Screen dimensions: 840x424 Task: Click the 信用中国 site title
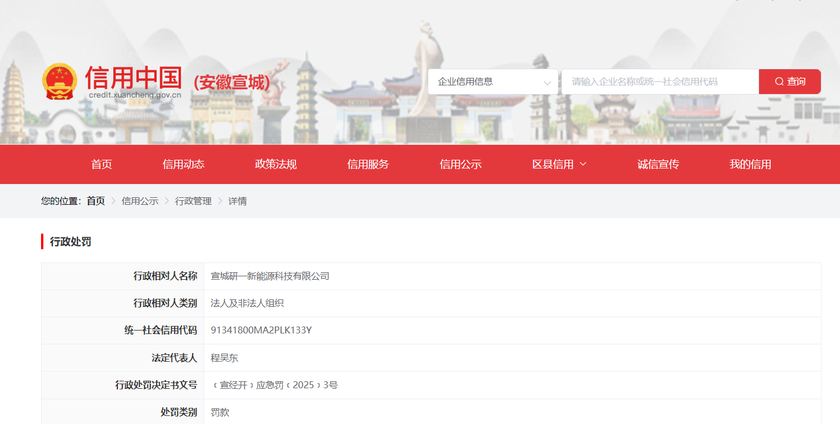tap(134, 77)
